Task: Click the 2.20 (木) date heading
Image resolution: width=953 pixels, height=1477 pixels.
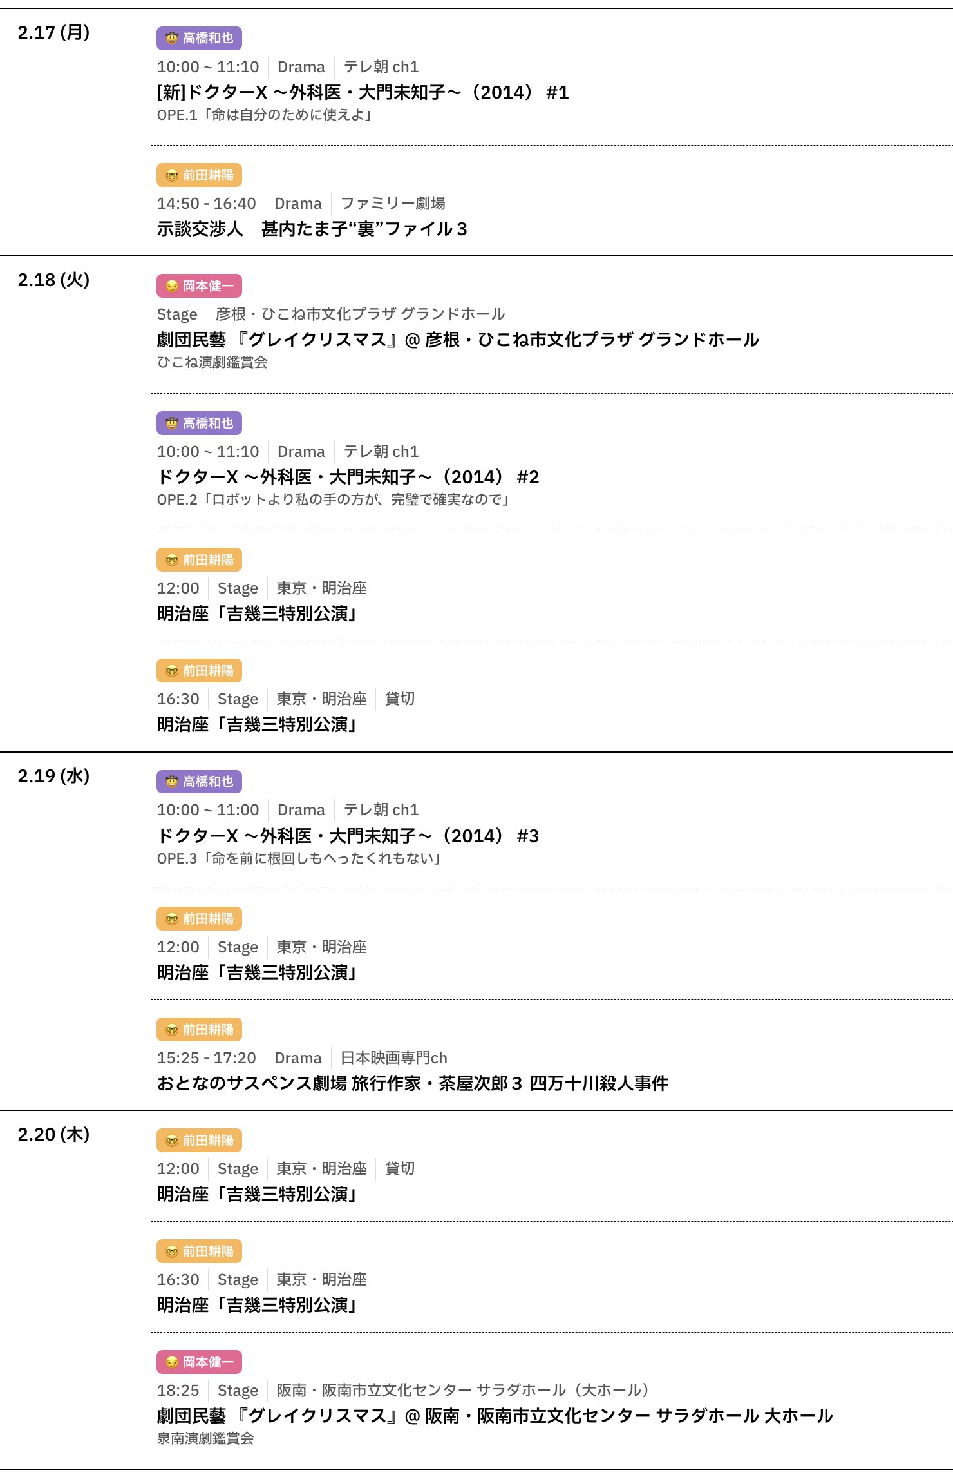Action: (53, 1134)
